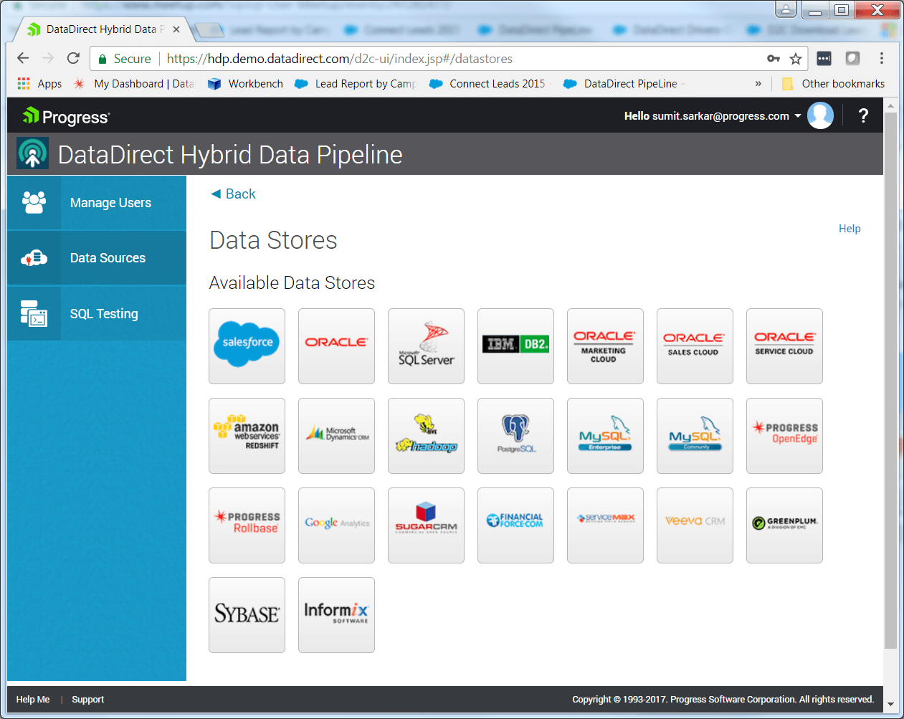
Task: Select the Oracle data store tile
Action: coord(336,346)
